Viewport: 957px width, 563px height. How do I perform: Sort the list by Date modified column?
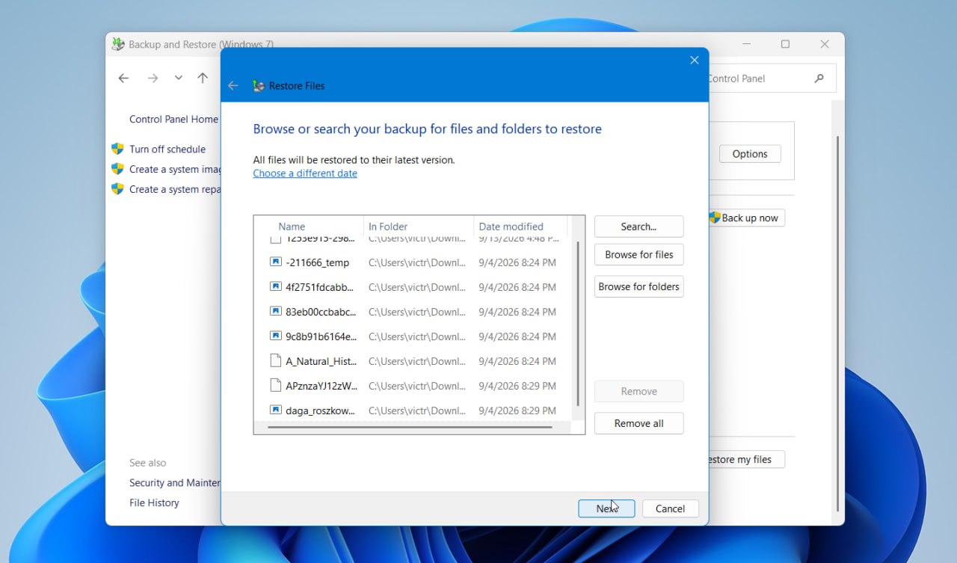click(x=511, y=227)
